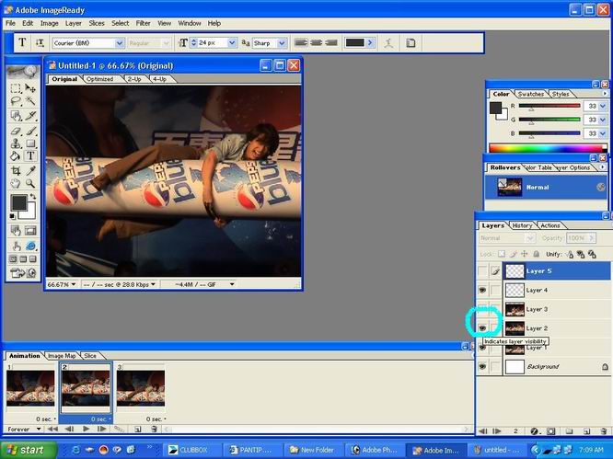613x459 pixels.
Task: Switch to the Swatches tab
Action: pyautogui.click(x=530, y=94)
